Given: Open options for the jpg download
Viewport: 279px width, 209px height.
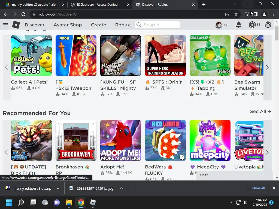Looking at the screenshot, I should (x=122, y=188).
